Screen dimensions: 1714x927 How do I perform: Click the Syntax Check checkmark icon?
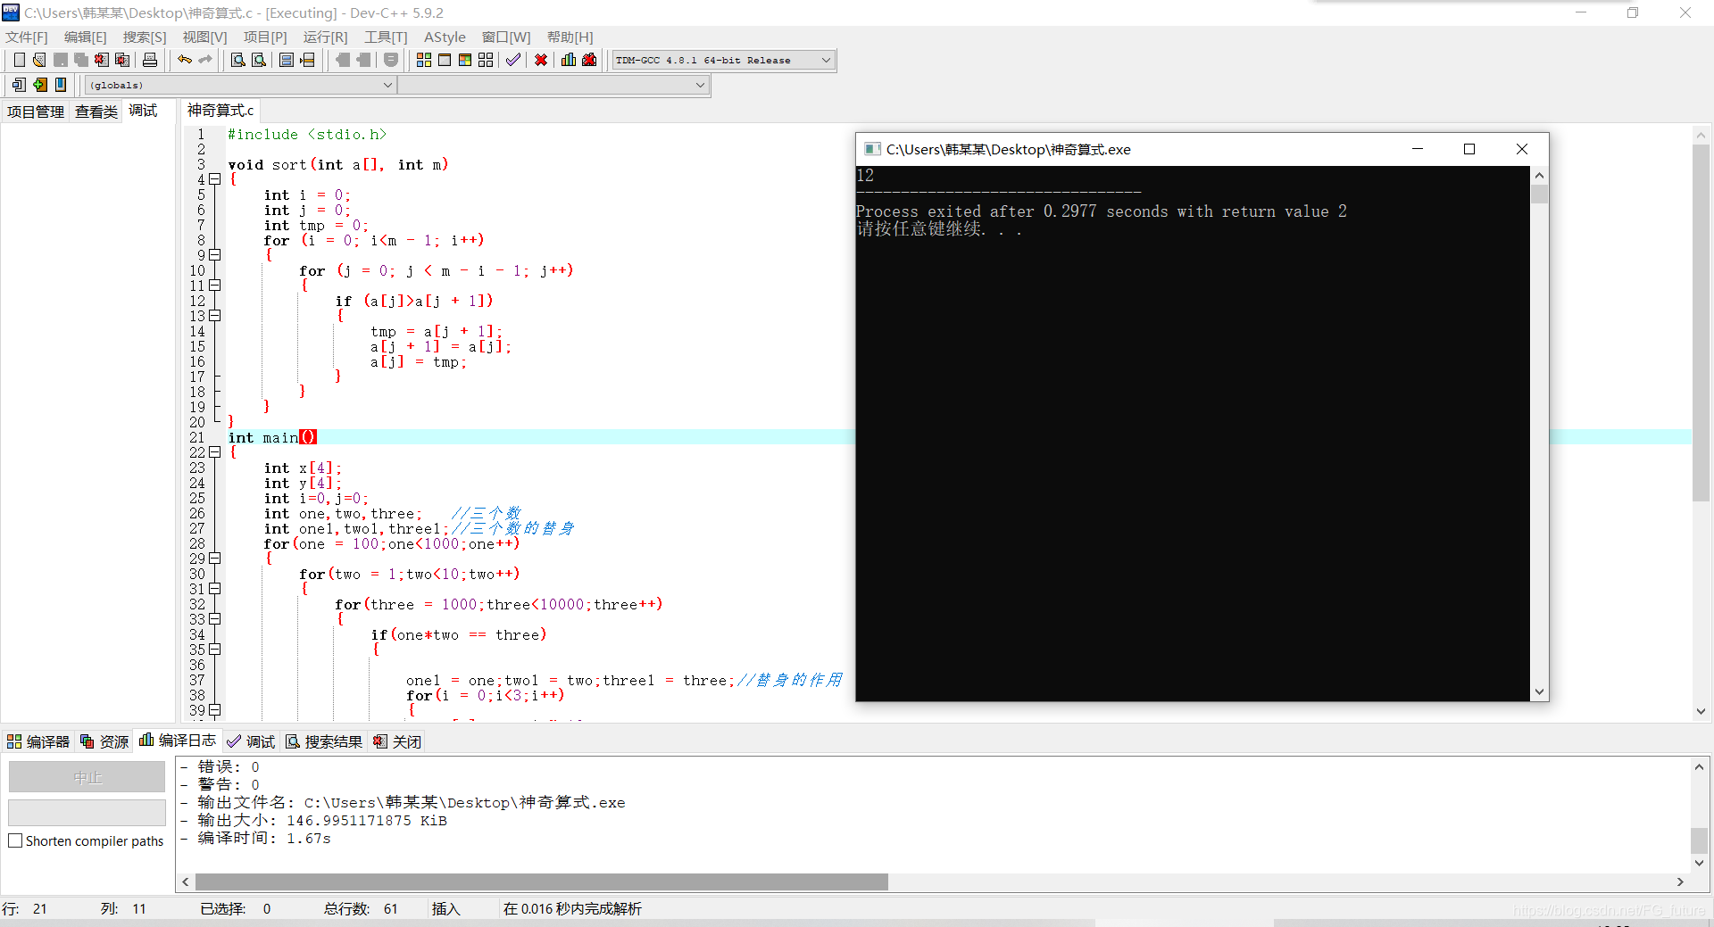coord(513,60)
